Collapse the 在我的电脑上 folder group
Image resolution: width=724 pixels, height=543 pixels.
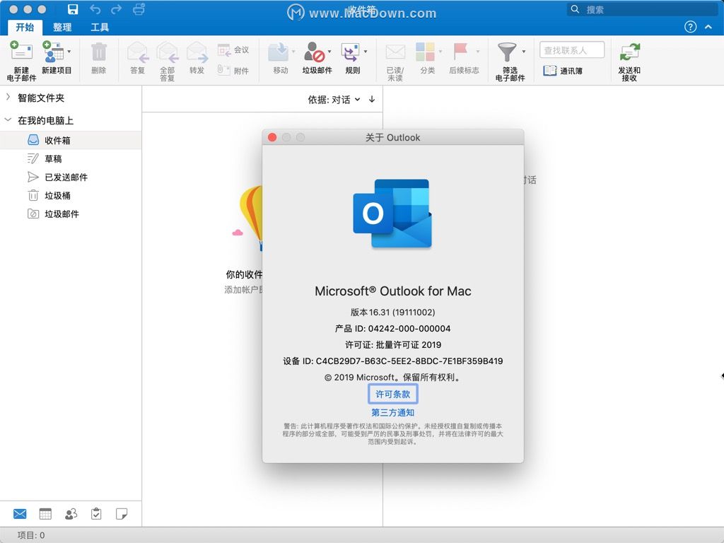(8, 120)
